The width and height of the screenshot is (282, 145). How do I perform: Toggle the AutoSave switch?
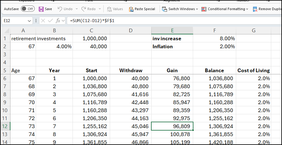(x=28, y=9)
